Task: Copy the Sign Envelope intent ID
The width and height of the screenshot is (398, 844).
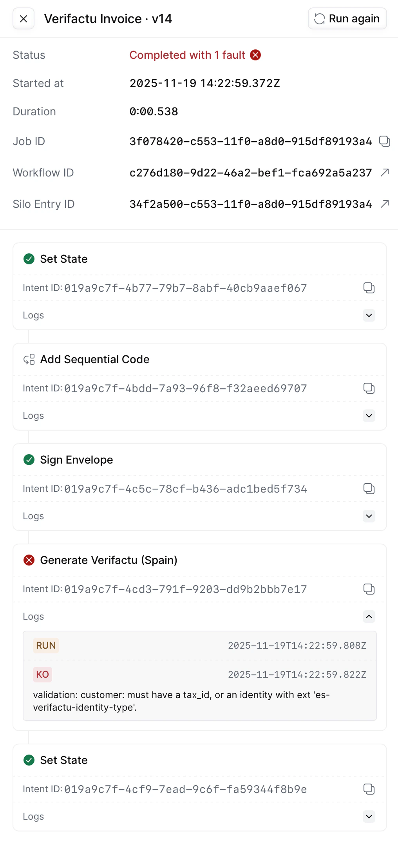Action: pos(369,488)
